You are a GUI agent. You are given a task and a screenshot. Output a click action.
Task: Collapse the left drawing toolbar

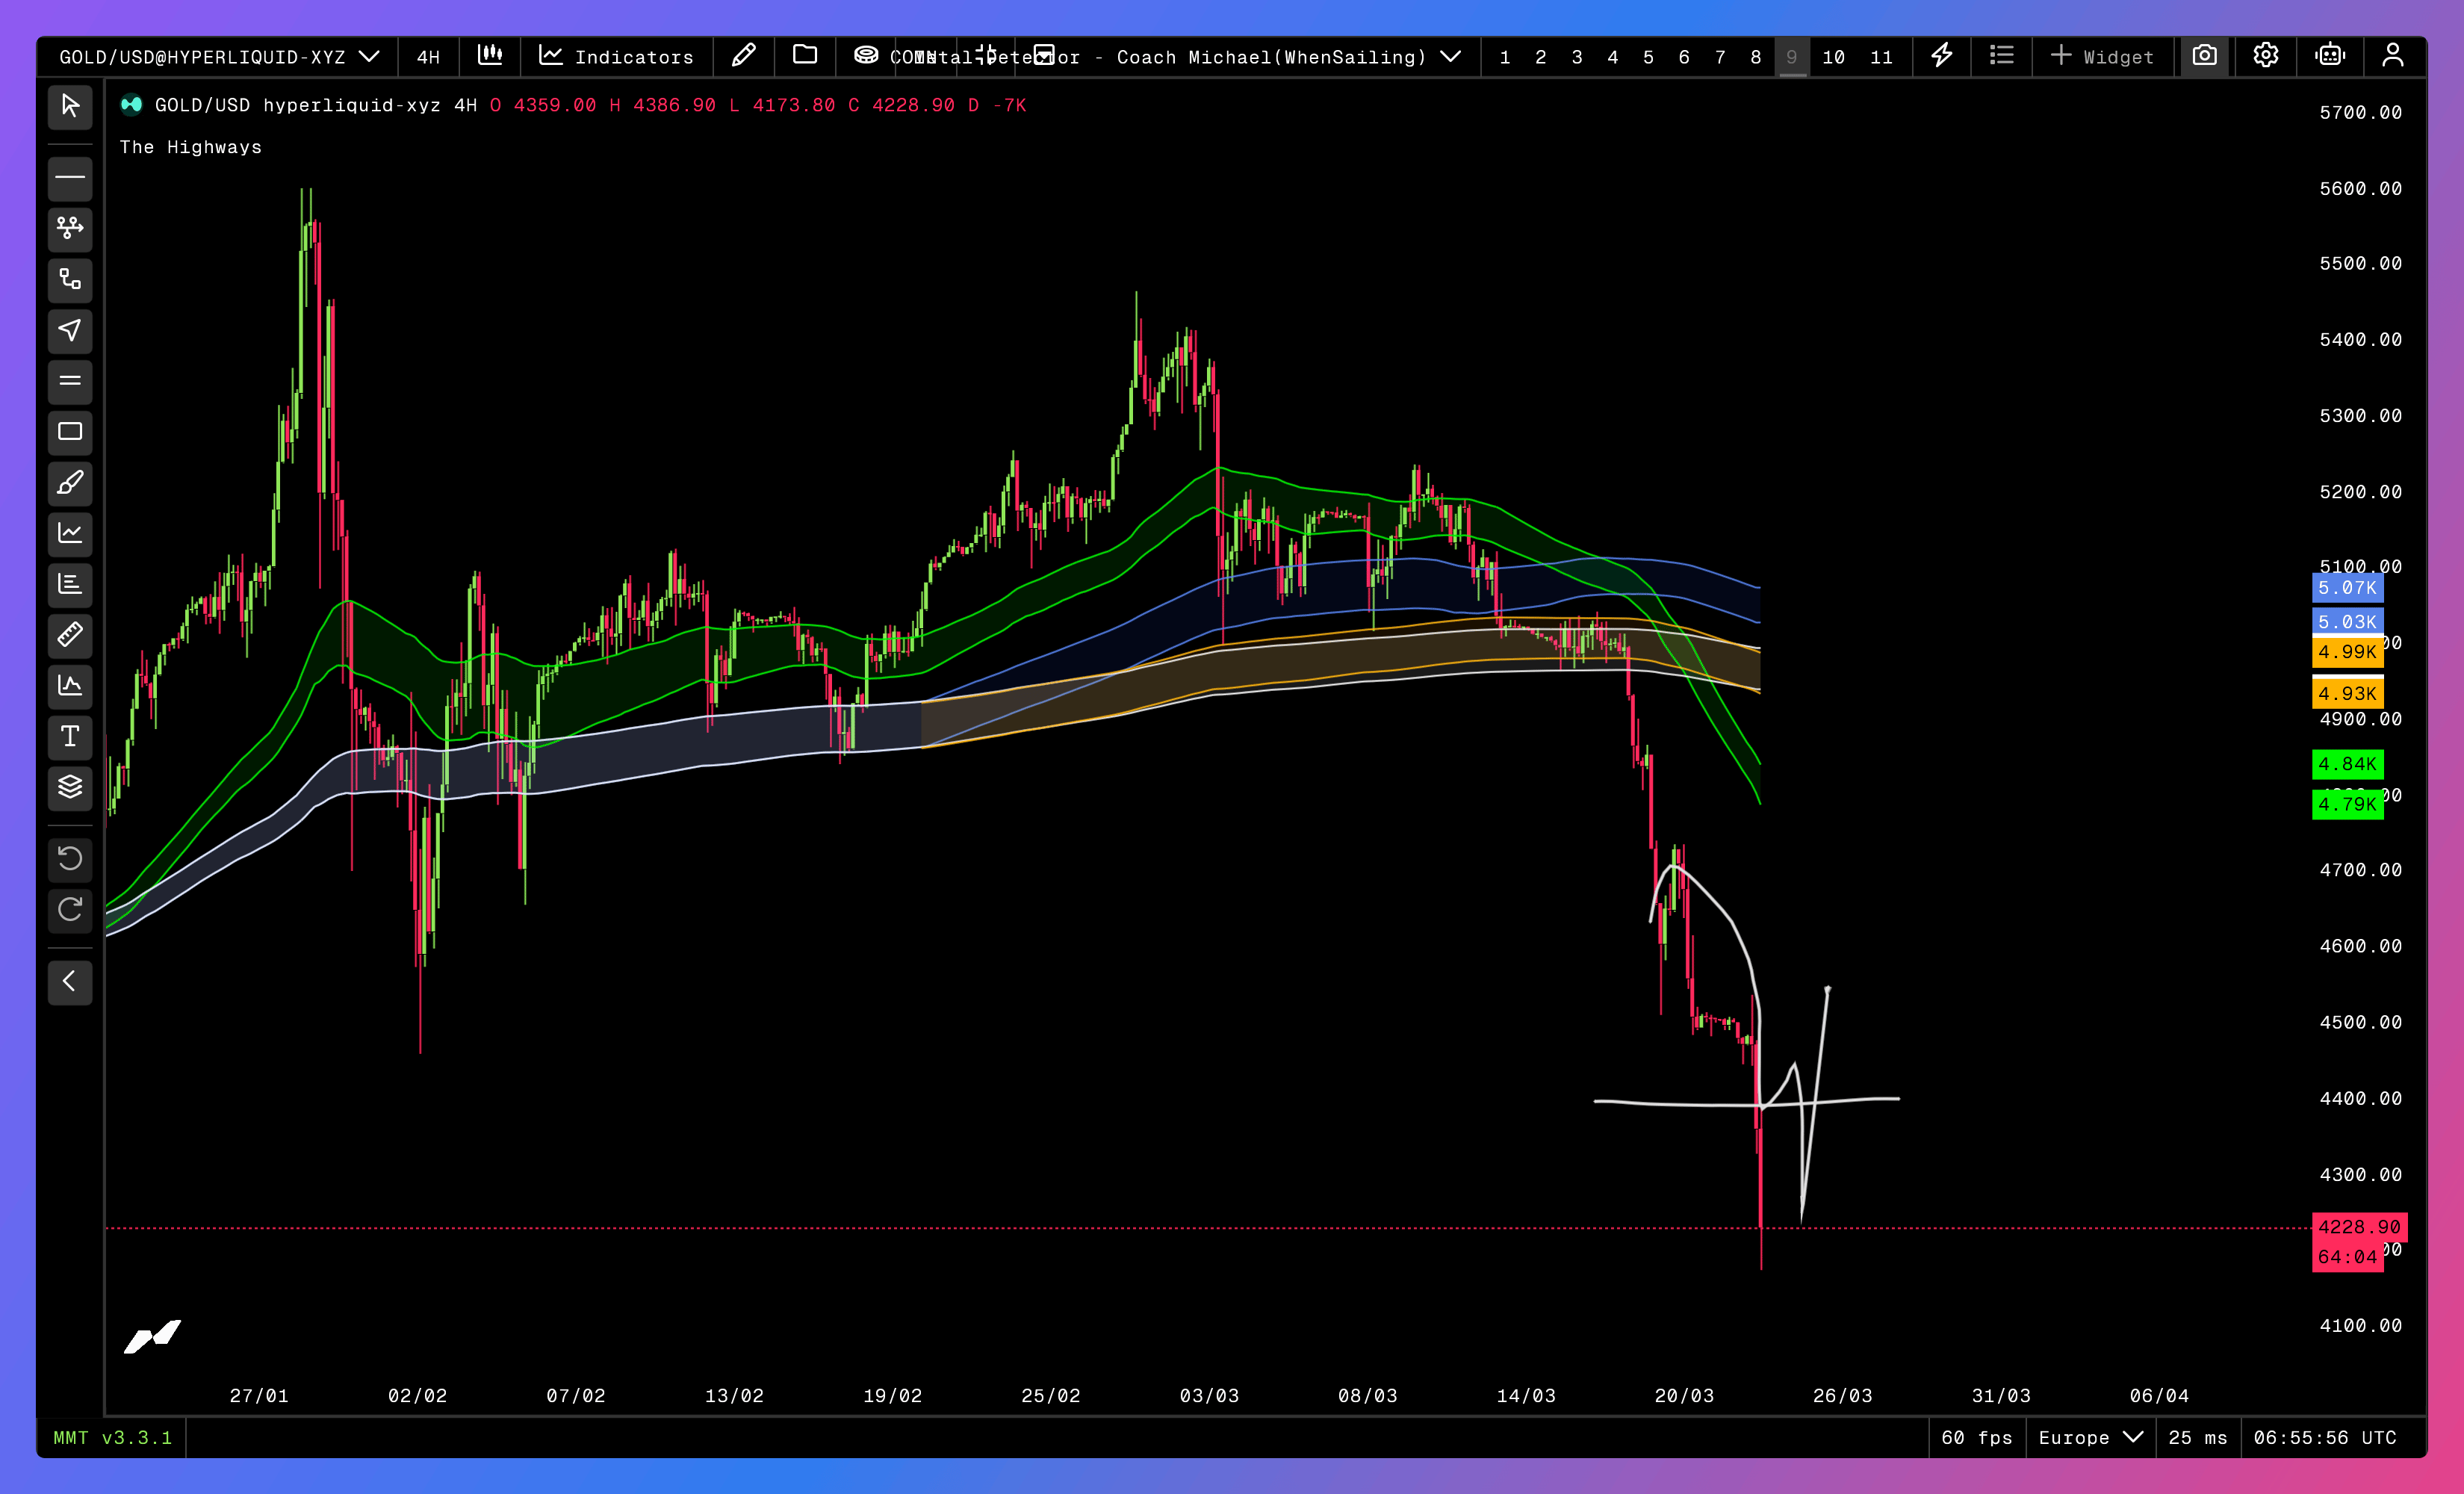[70, 982]
